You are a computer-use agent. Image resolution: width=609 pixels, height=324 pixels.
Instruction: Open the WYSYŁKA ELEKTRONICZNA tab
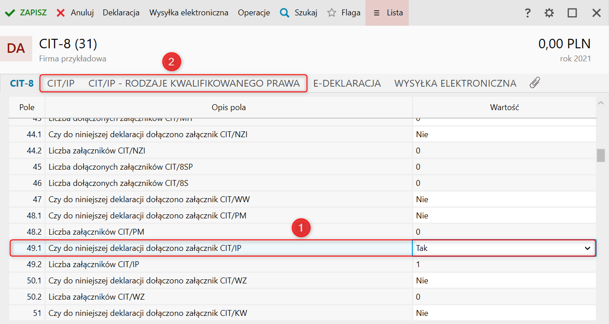pyautogui.click(x=455, y=83)
